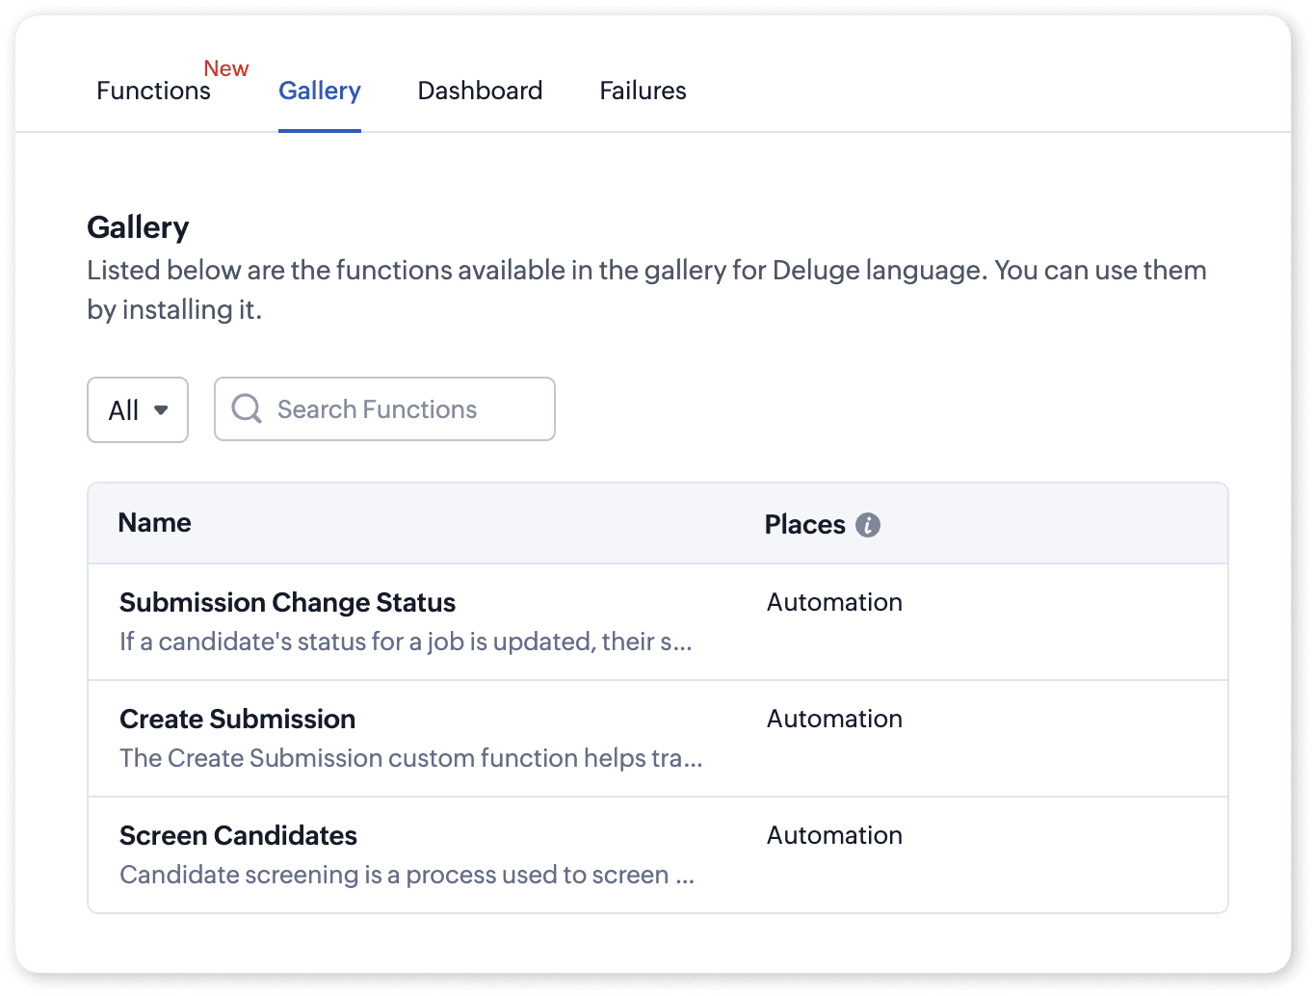Go to the Failures tab

pos(643,91)
